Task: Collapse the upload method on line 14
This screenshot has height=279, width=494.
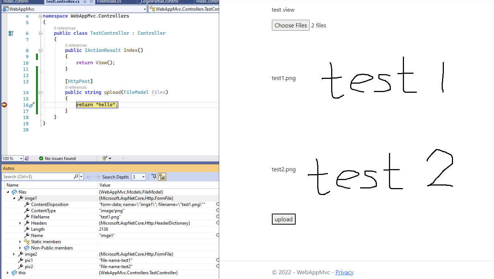Action: click(x=40, y=92)
